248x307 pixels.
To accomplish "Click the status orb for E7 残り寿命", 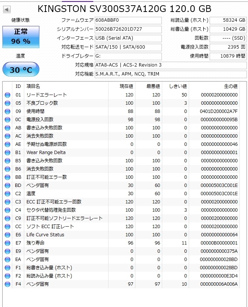I will (x=7, y=243).
